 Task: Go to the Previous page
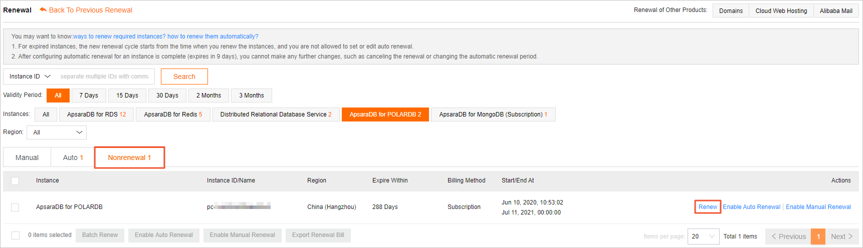coord(788,236)
